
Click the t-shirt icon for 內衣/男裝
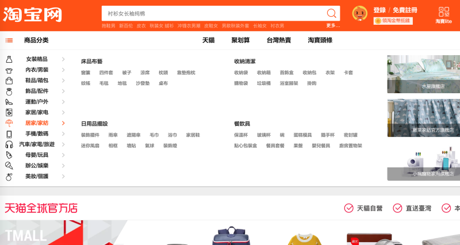(9, 70)
